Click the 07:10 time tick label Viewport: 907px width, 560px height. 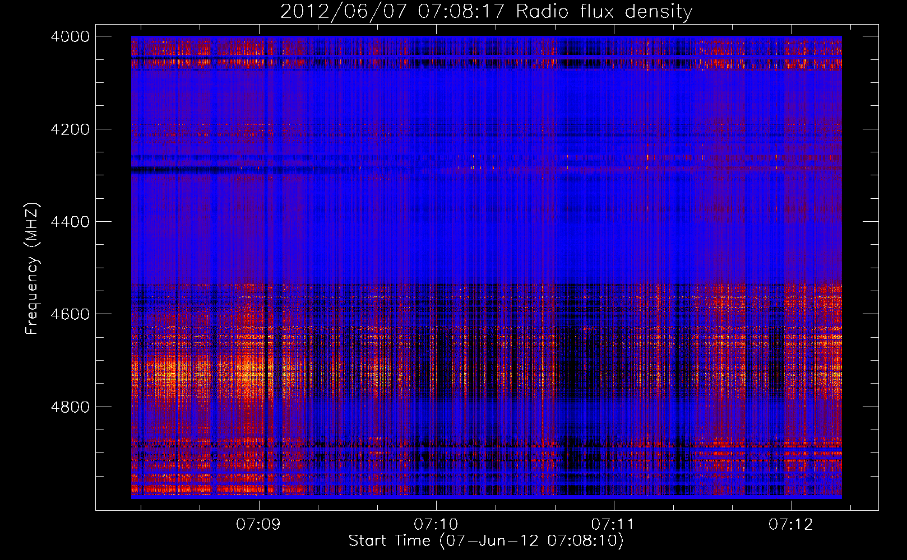[436, 525]
